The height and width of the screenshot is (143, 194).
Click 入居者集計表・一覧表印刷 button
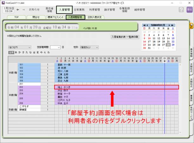tap(125, 37)
